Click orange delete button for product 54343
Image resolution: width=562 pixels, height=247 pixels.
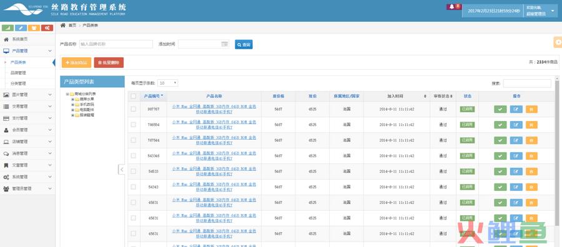click(531, 187)
